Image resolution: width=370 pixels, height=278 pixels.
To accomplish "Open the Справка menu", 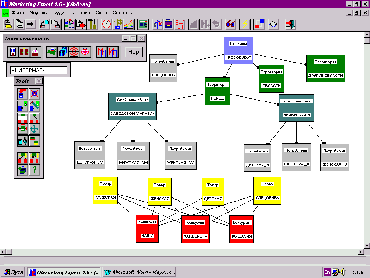I will (x=123, y=13).
